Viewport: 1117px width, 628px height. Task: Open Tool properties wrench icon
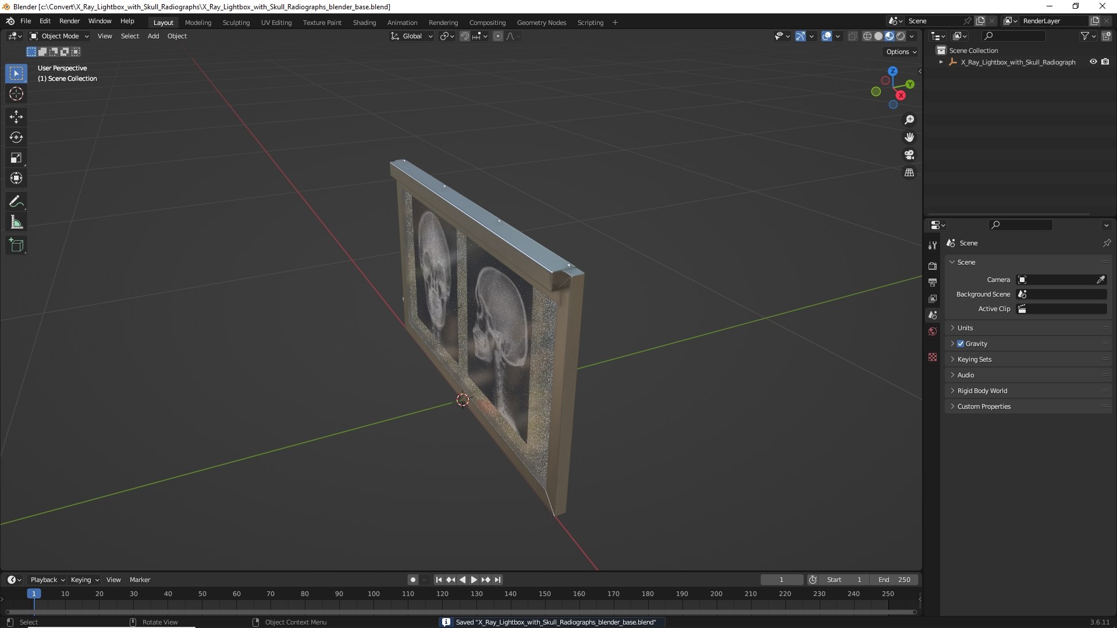pyautogui.click(x=933, y=245)
